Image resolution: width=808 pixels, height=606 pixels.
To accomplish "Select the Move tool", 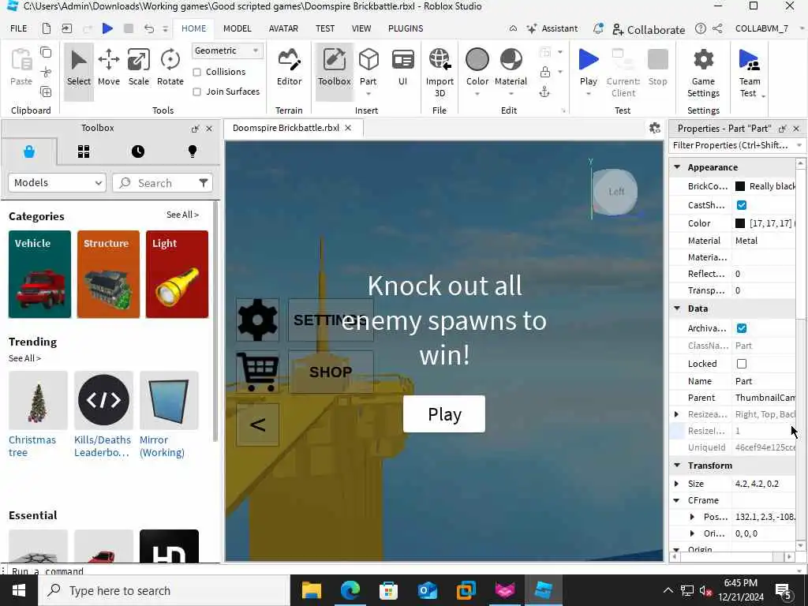I will 109,67.
